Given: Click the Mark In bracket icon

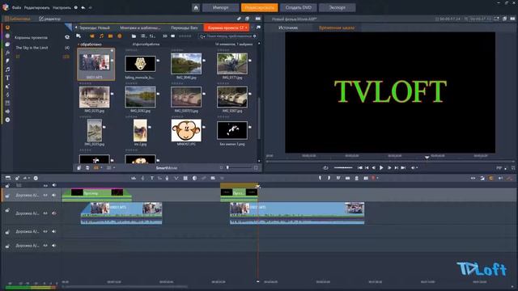Looking at the screenshot, I should [320, 178].
